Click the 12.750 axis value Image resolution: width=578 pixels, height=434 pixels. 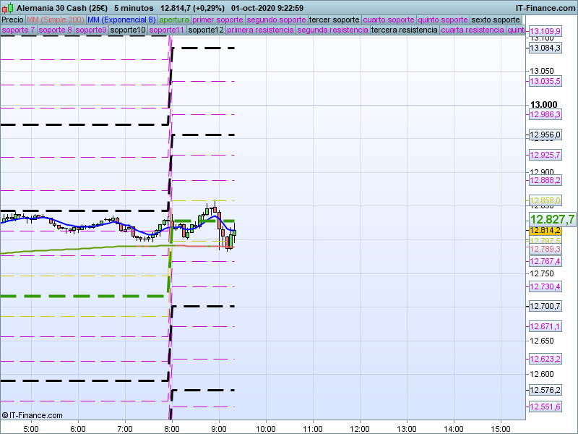pos(541,273)
